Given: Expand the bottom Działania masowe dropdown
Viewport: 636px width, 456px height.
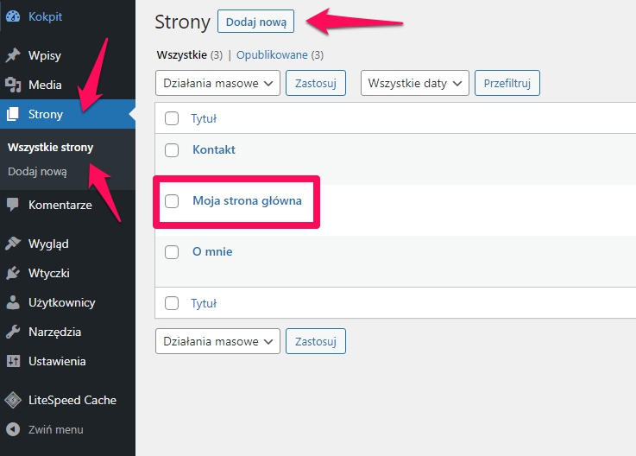Looking at the screenshot, I should (217, 341).
